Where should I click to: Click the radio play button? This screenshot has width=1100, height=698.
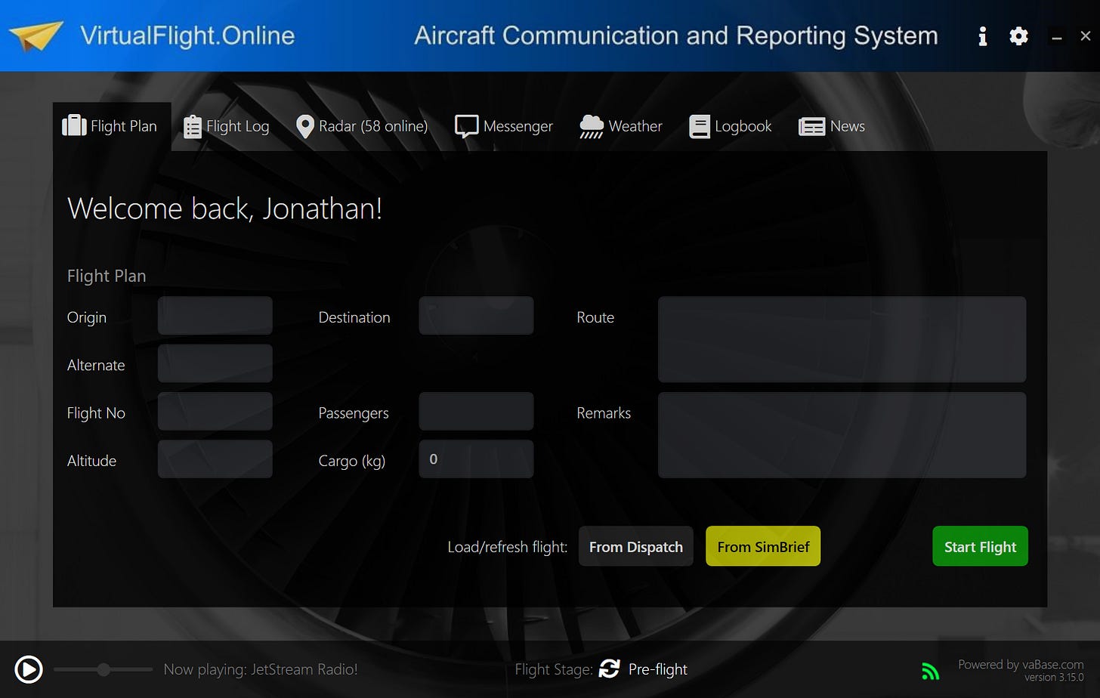[x=29, y=669]
